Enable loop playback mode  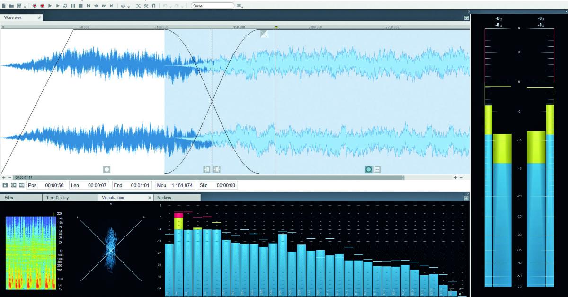pyautogui.click(x=65, y=5)
